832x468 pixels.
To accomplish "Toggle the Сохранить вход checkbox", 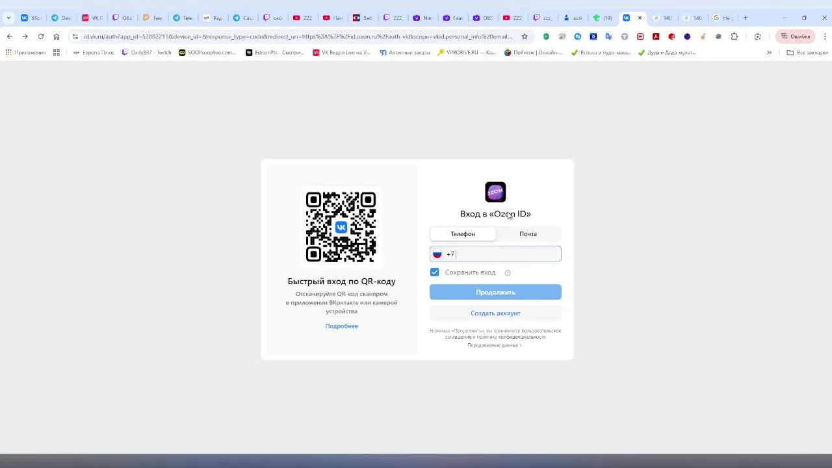I will click(435, 272).
